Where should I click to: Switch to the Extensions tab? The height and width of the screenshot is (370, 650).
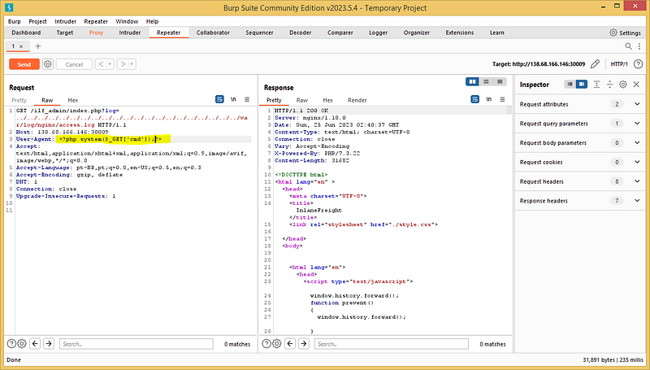tap(459, 33)
